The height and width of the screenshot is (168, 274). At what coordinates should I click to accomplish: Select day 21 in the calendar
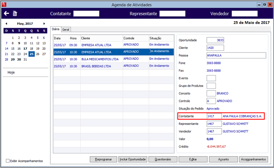[7, 54]
